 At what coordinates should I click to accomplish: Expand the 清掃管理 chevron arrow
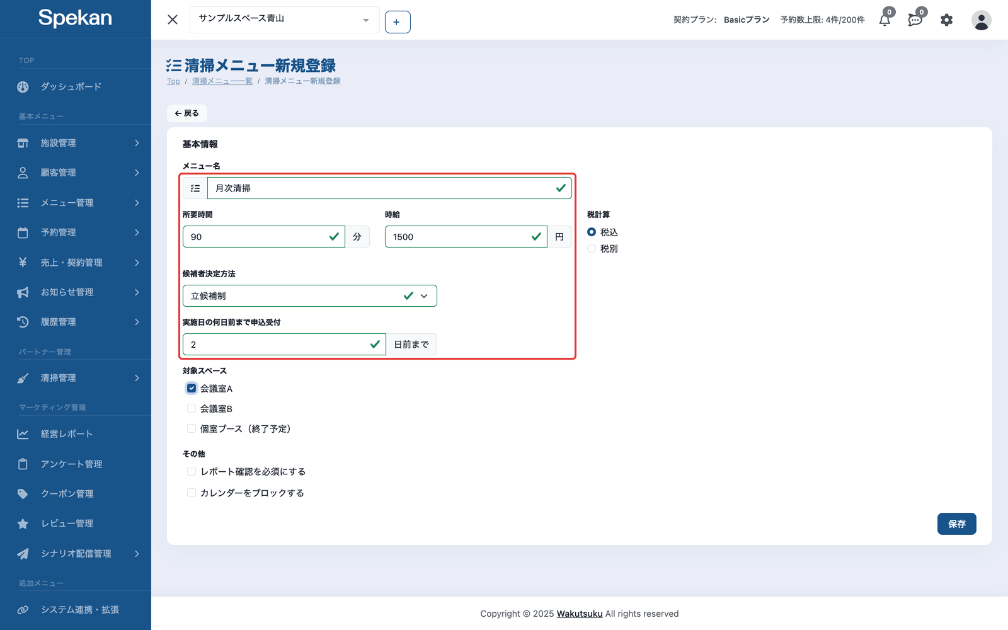[x=137, y=378]
